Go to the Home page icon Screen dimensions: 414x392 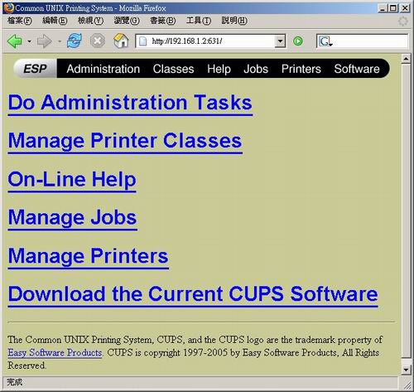pos(121,41)
